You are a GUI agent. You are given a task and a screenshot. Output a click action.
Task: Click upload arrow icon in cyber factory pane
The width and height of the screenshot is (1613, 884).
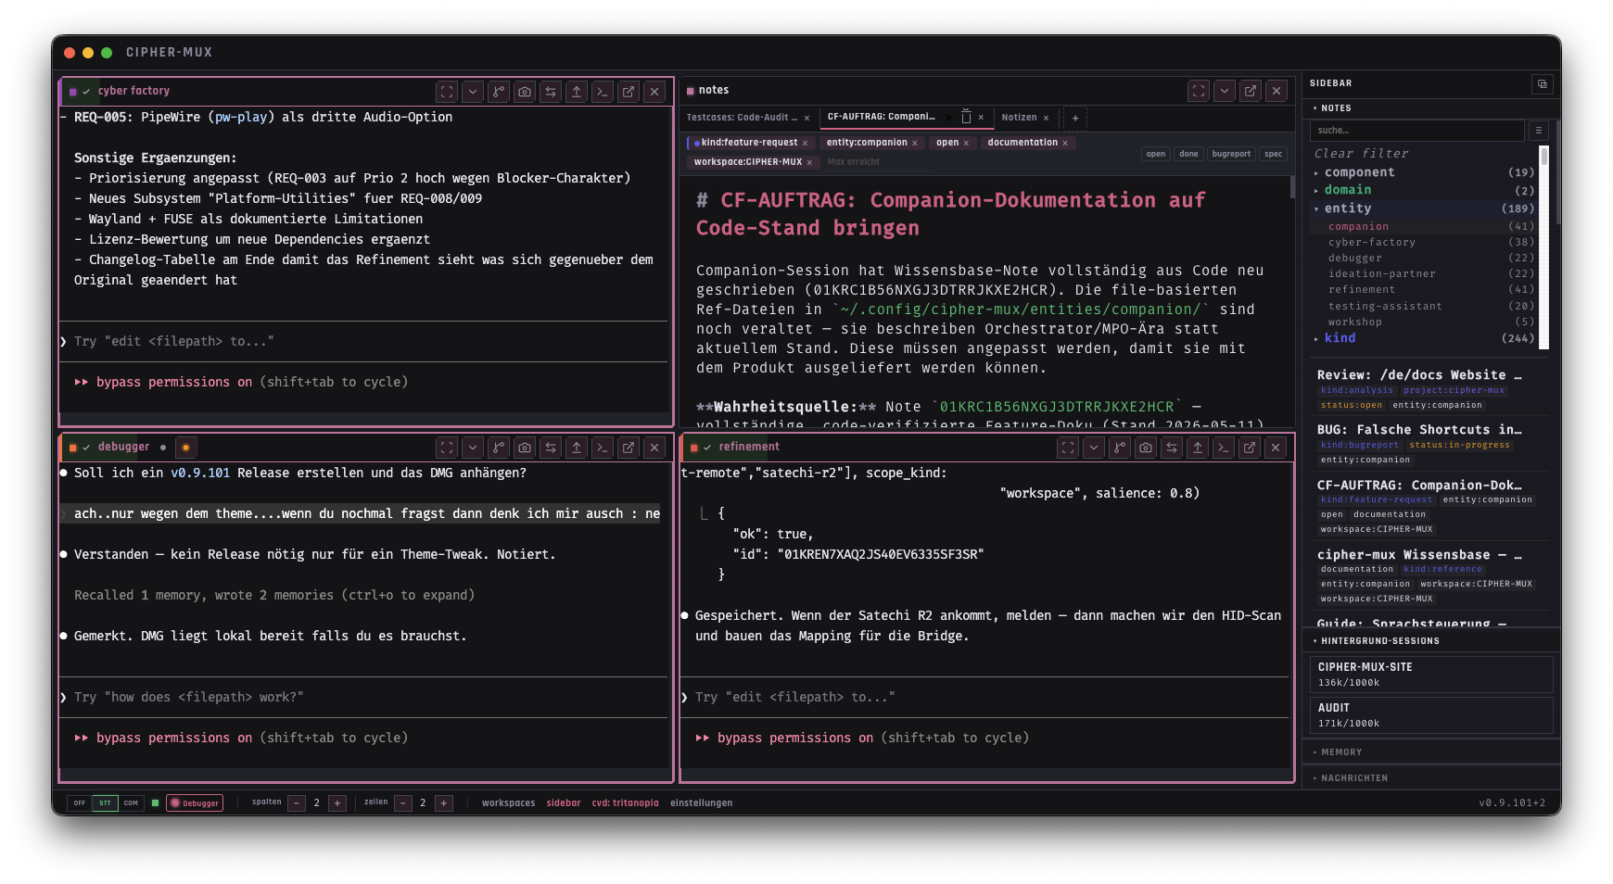click(577, 92)
